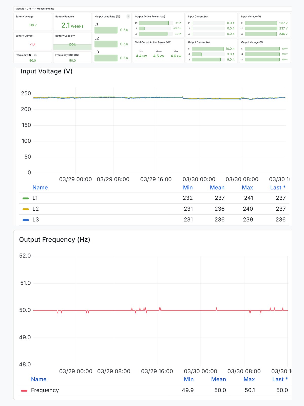Click the yellow L2 legend color swatch
The image size is (304, 406).
coord(26,209)
